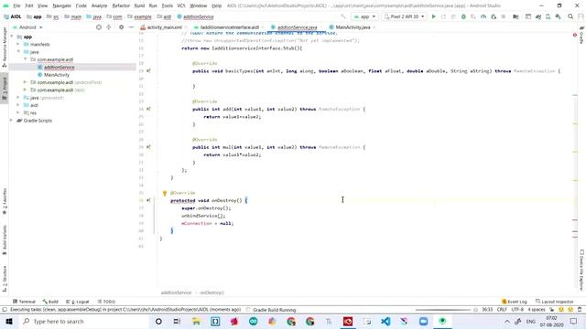
Task: Click the Zoom taskbar icon
Action: click(x=423, y=321)
